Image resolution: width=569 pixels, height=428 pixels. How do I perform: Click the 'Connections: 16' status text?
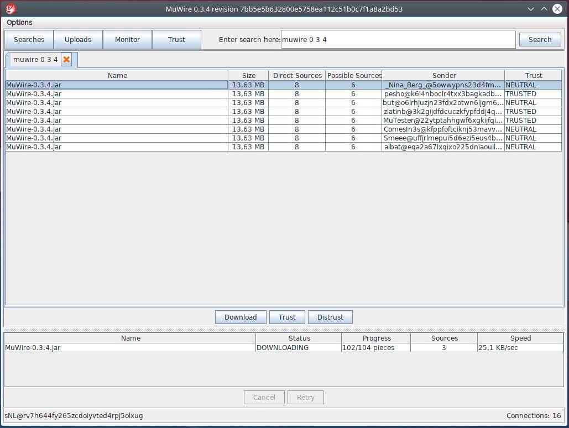pos(534,416)
